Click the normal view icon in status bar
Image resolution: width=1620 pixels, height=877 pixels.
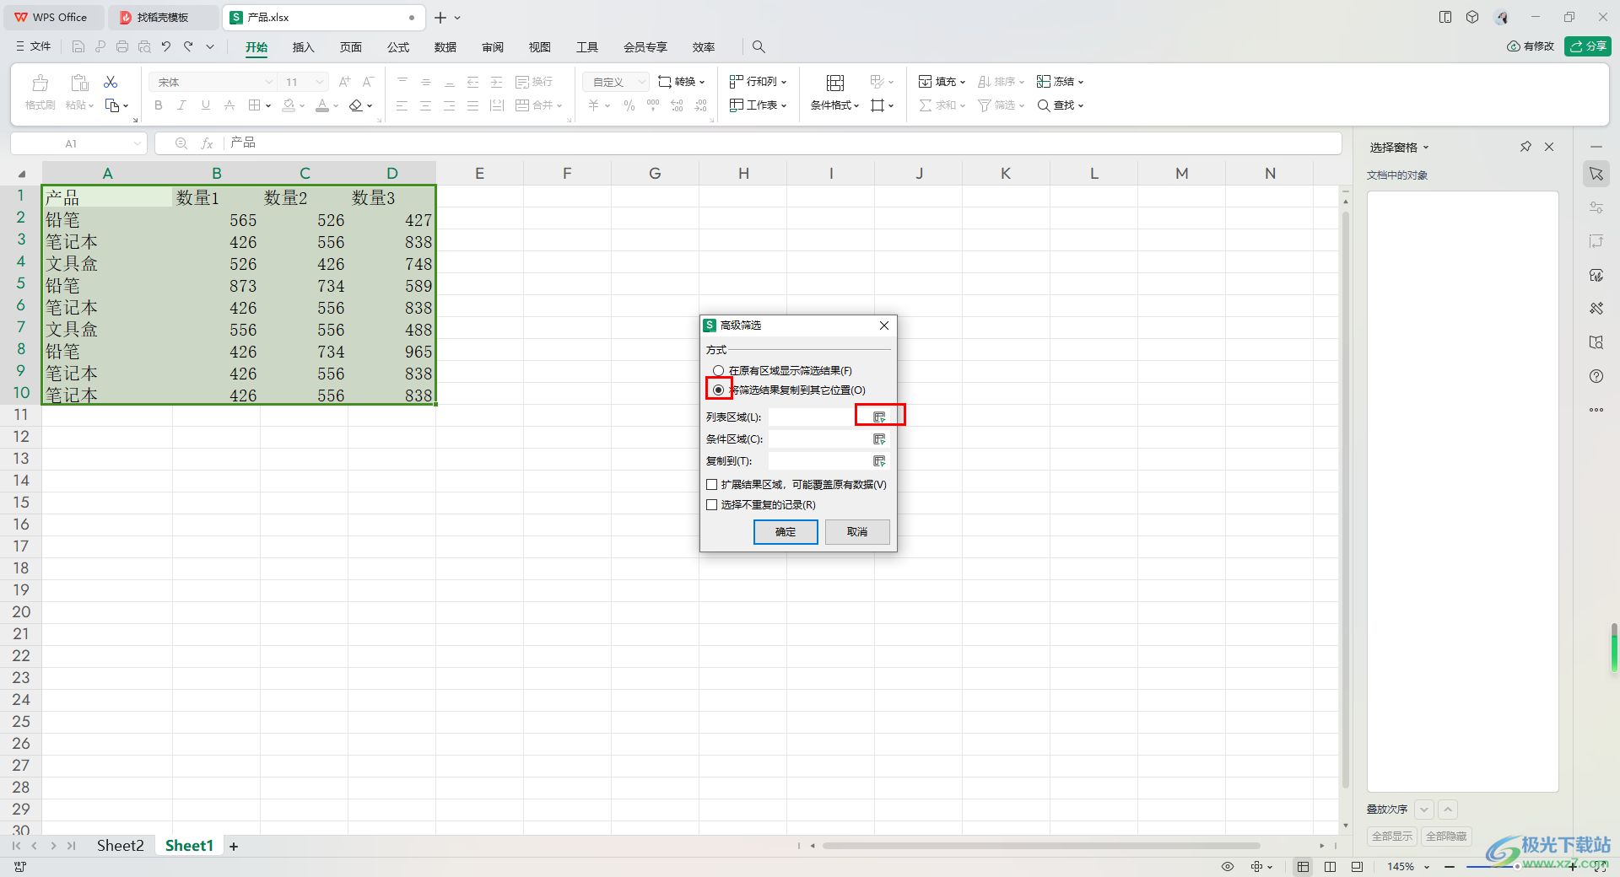pyautogui.click(x=1304, y=867)
